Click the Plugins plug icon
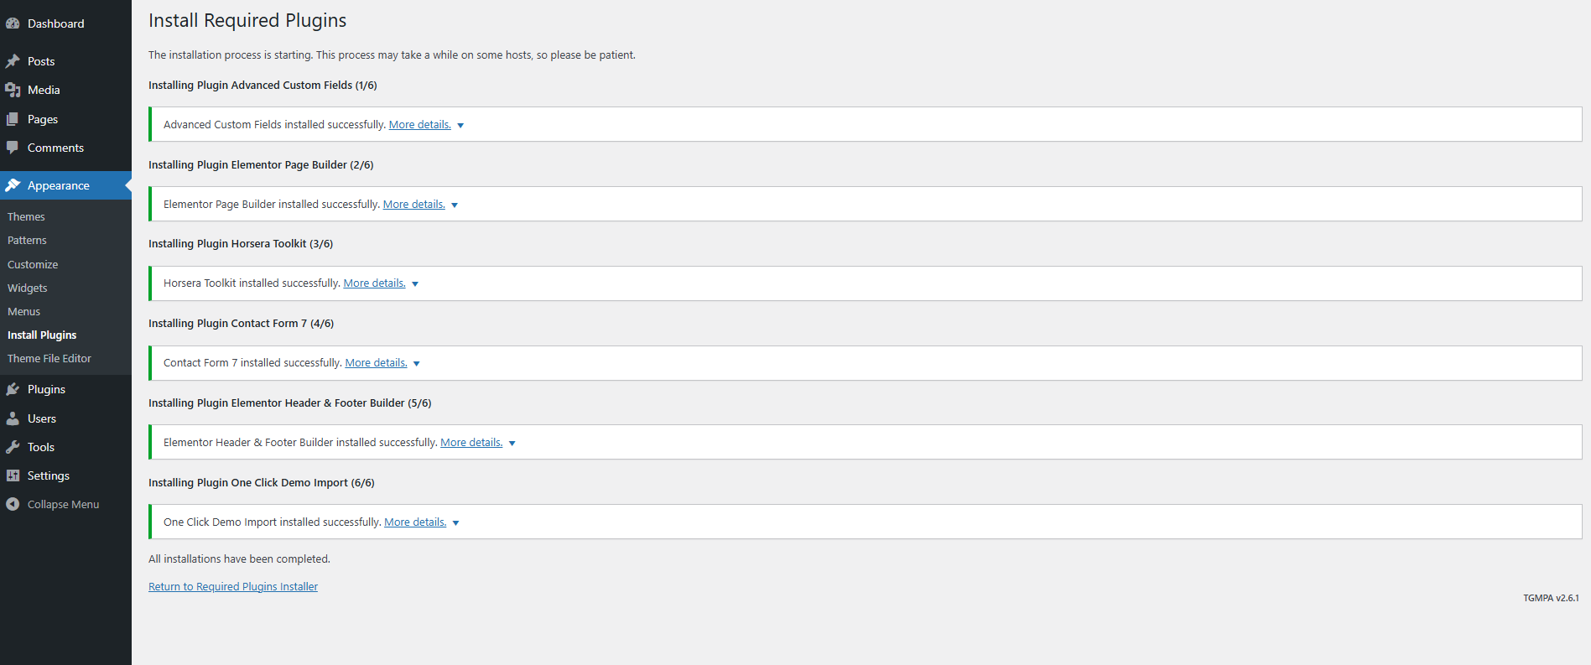 (x=13, y=389)
